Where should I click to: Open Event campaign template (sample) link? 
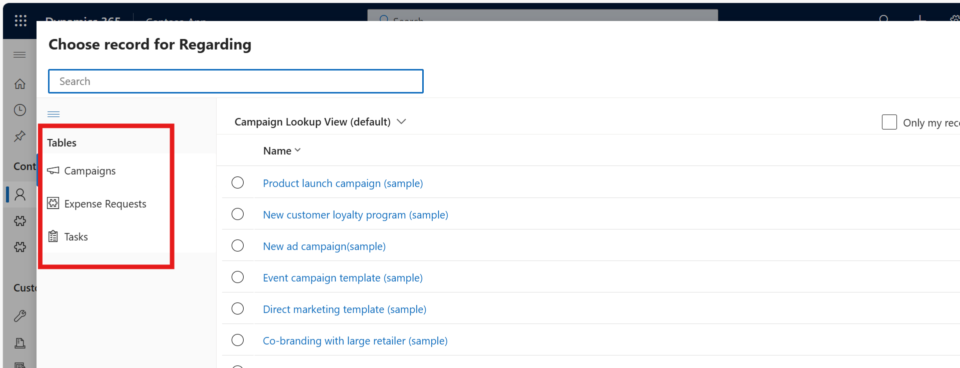[343, 278]
